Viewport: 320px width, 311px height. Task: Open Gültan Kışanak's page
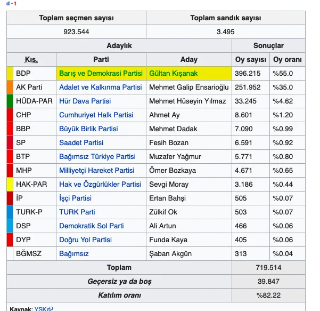click(173, 74)
